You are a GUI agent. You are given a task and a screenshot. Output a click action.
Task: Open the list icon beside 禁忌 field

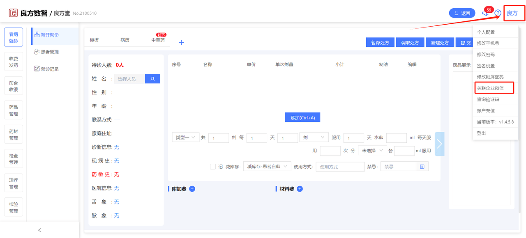[x=422, y=167]
